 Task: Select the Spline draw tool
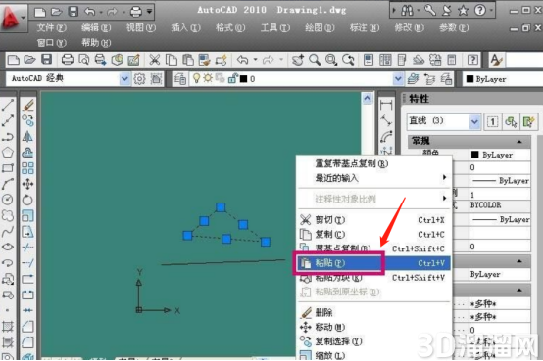8,231
